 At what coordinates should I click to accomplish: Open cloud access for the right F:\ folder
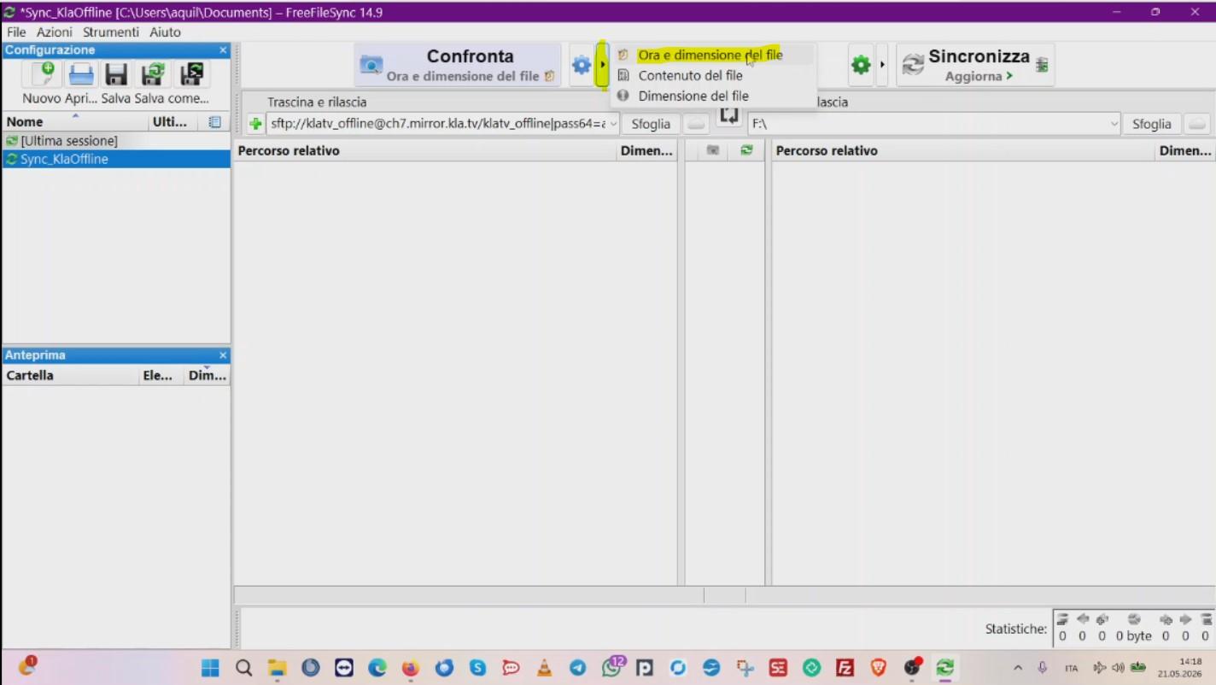(x=1197, y=124)
